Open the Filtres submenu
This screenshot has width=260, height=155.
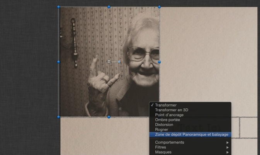(x=190, y=147)
